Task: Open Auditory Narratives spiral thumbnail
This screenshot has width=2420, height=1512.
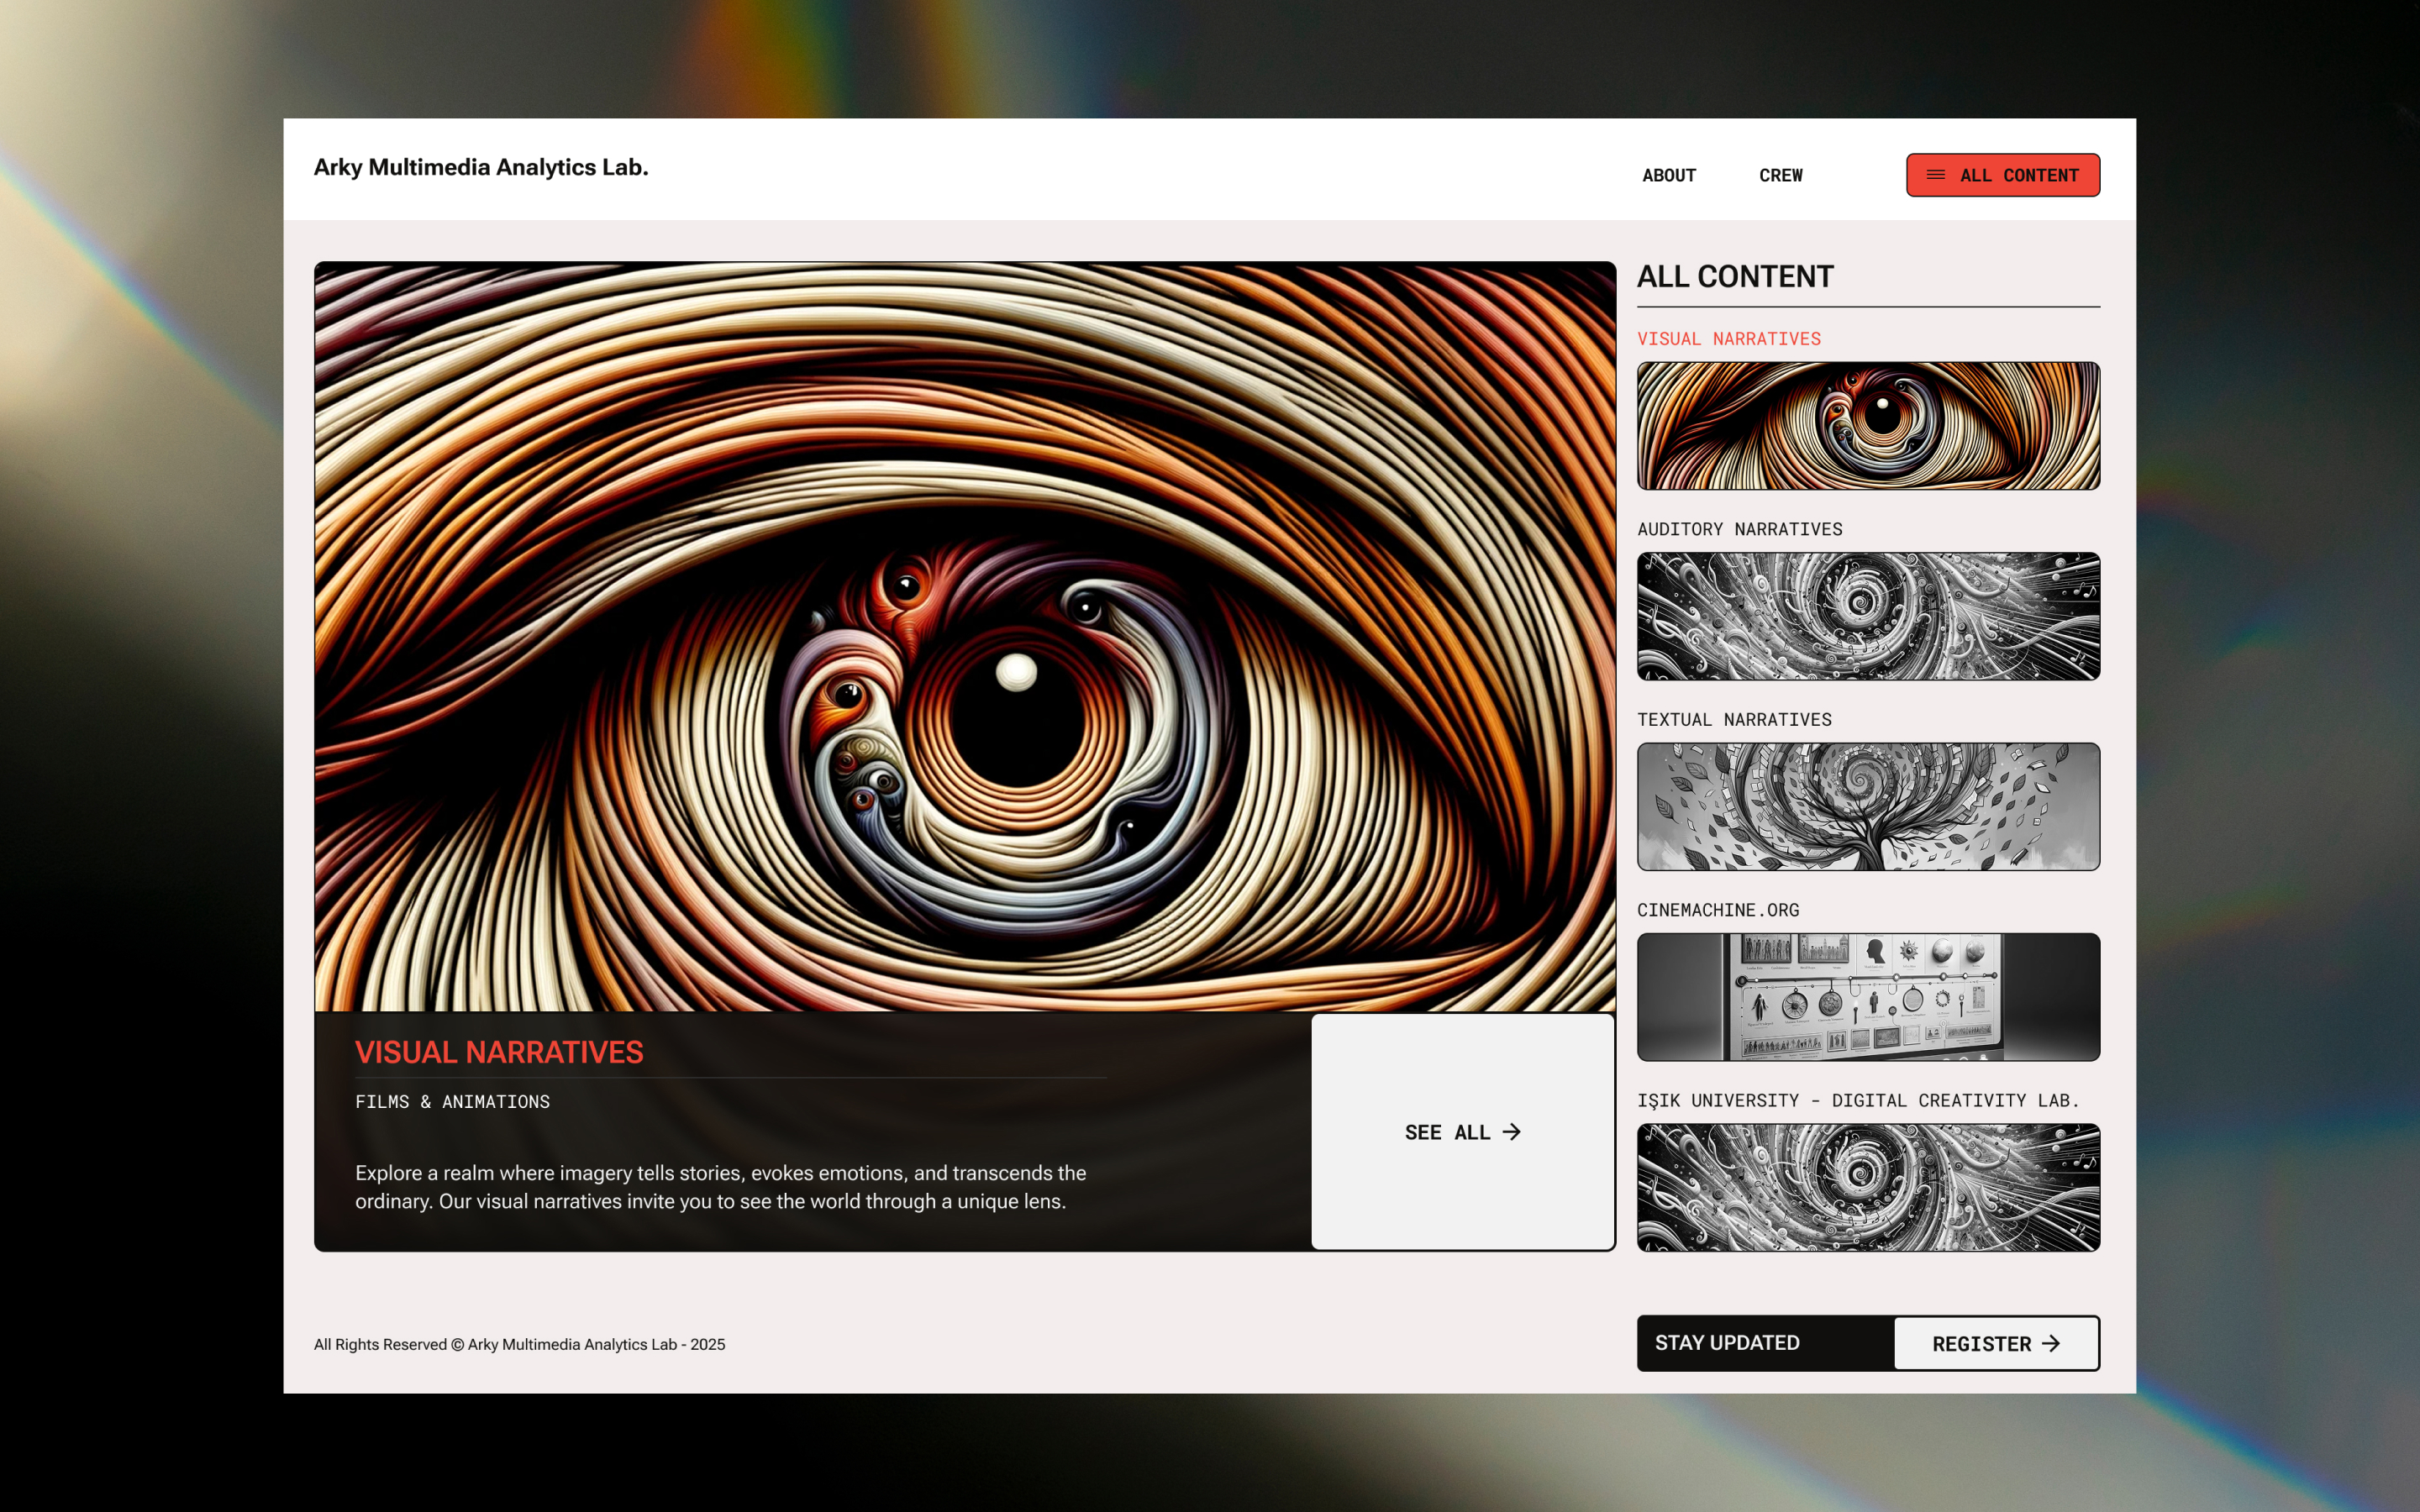Action: pyautogui.click(x=1867, y=616)
